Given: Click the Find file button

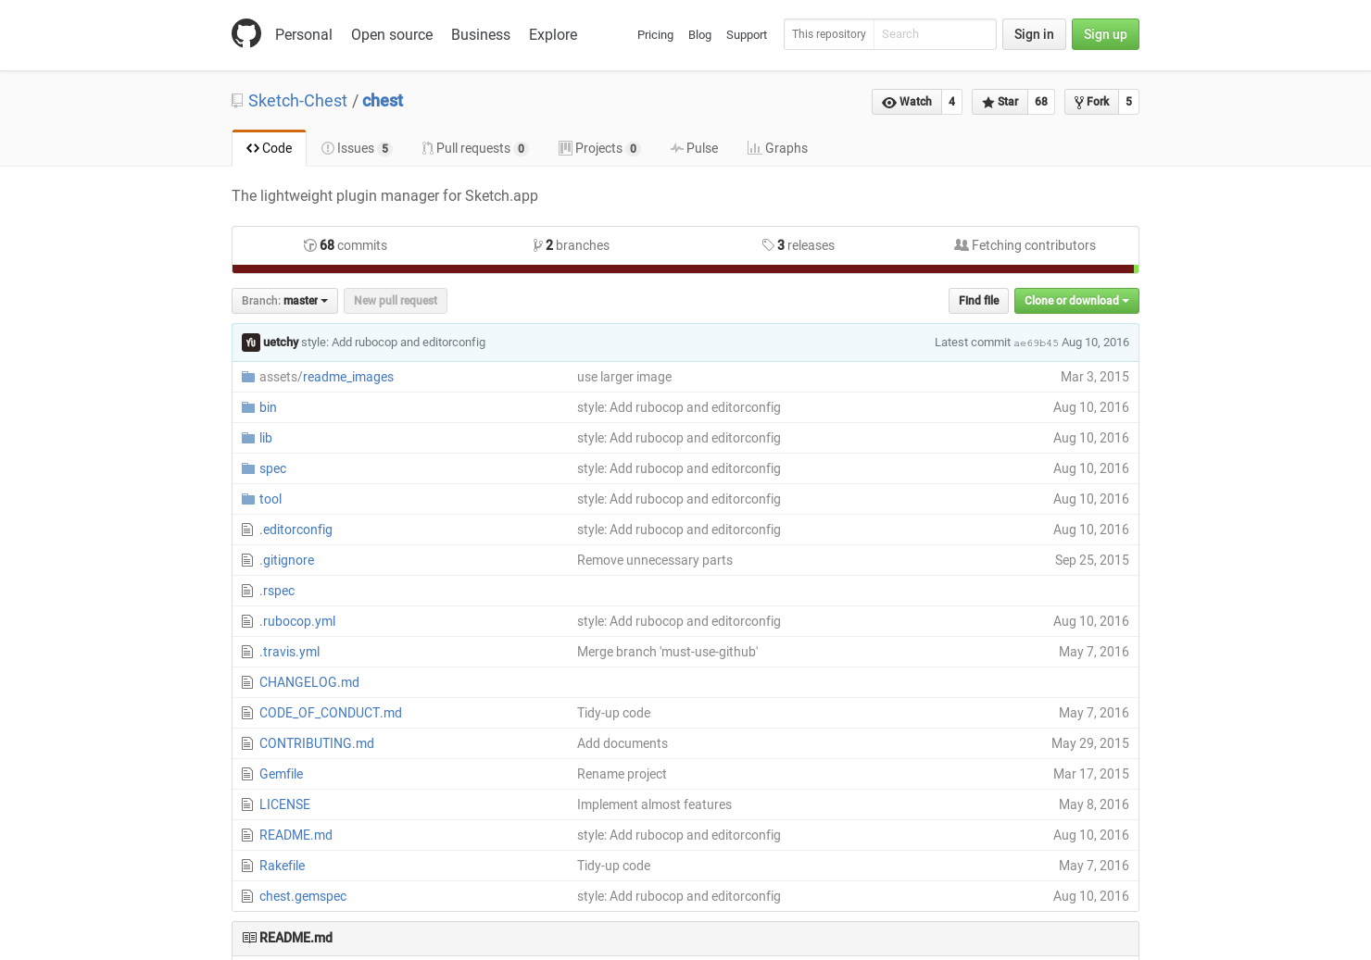Looking at the screenshot, I should click(x=979, y=301).
